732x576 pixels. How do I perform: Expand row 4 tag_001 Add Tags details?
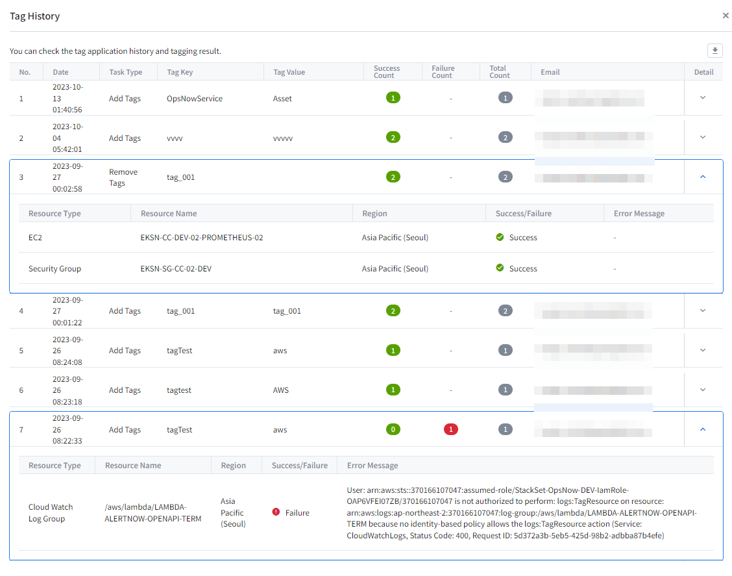click(x=703, y=310)
